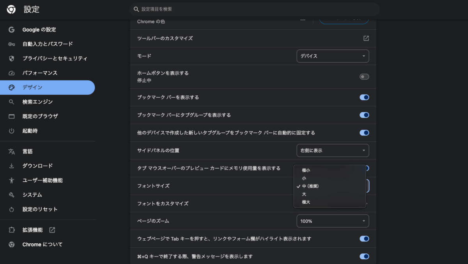
Task: Click the search magnifier icon in settings search bar
Action: click(x=136, y=9)
